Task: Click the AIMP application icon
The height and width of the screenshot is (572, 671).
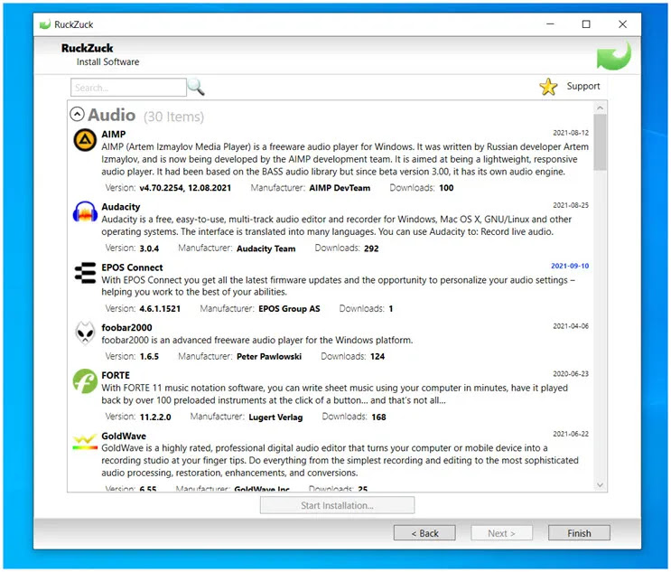Action: [x=85, y=140]
